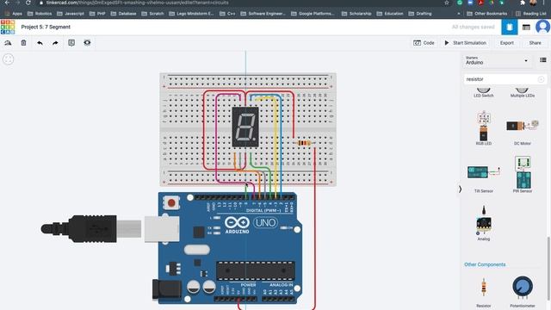Screen dimensions: 551x310
Task: Select the Analog starter
Action: point(484,223)
